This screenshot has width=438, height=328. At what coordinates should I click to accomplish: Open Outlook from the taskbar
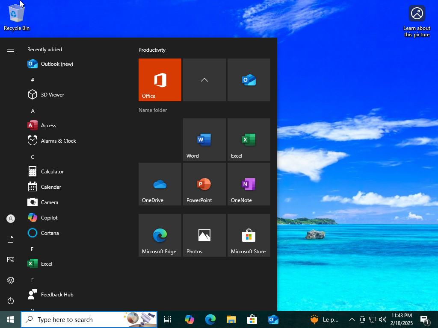coord(273,319)
